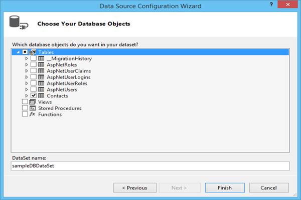301x200 pixels.
Task: Select the AspNetUserRoles tree item
Action: tap(67, 83)
